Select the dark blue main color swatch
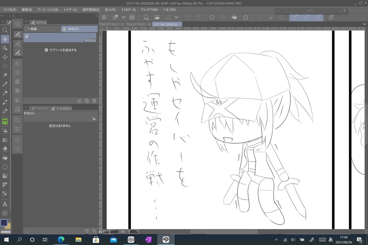 pyautogui.click(x=4, y=223)
